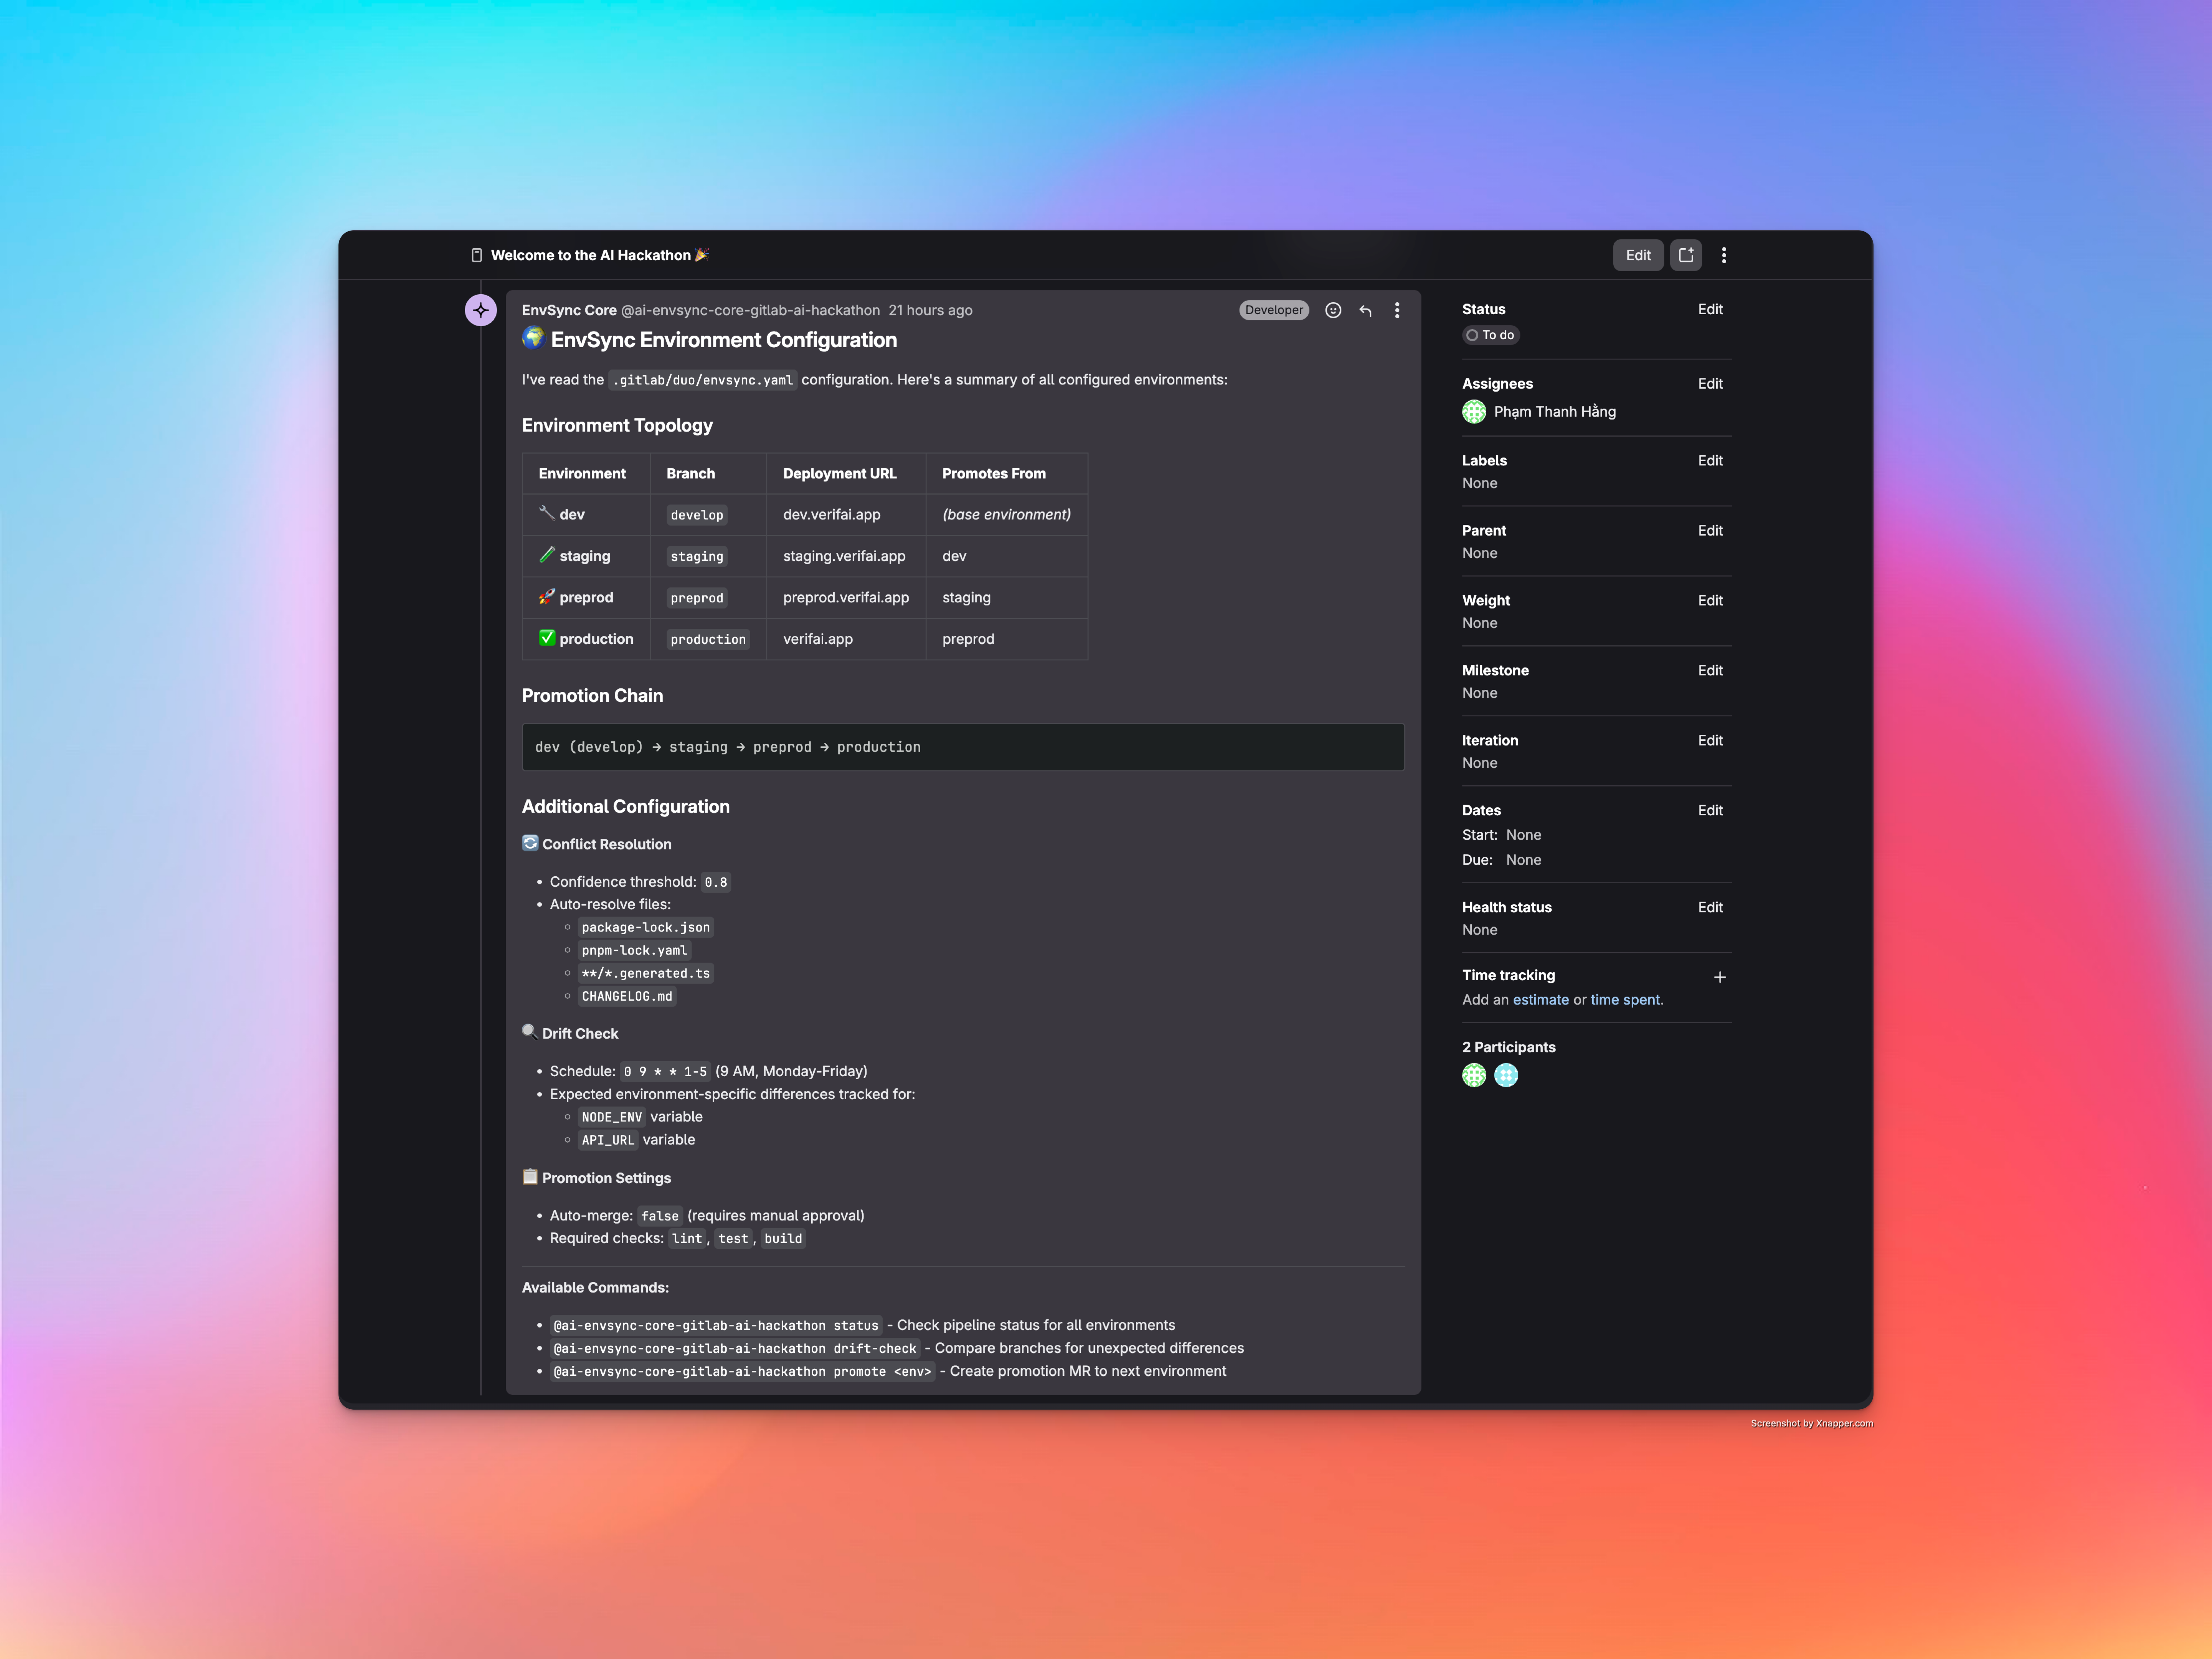
Task: Add an emoji reaction to the comment
Action: pyautogui.click(x=1333, y=310)
